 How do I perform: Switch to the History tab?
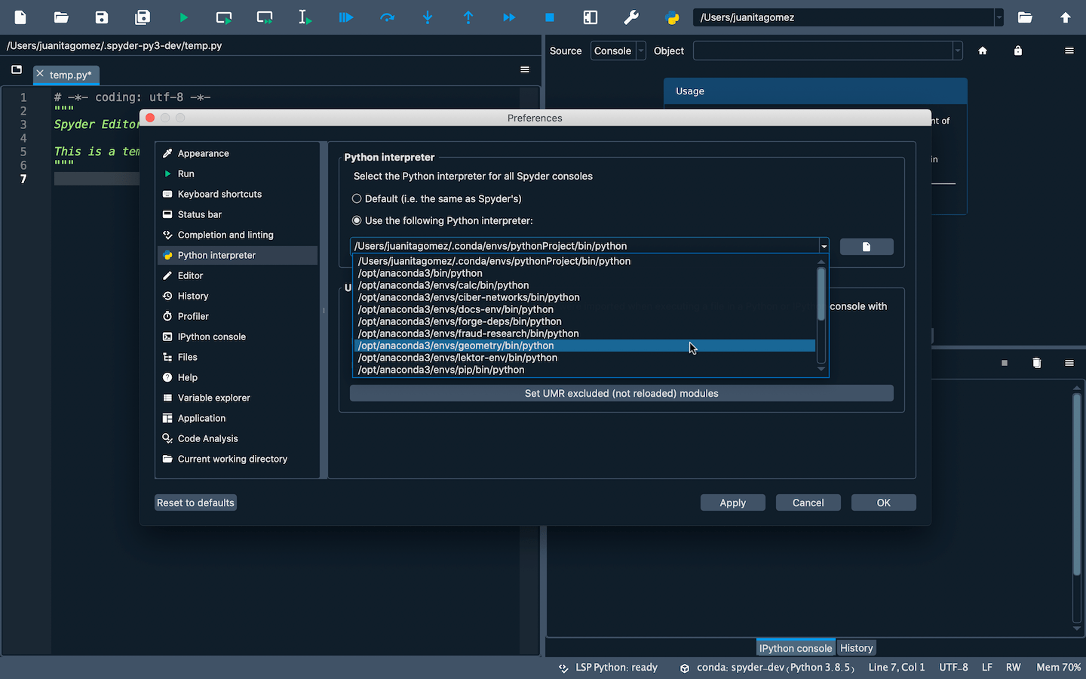pos(856,647)
